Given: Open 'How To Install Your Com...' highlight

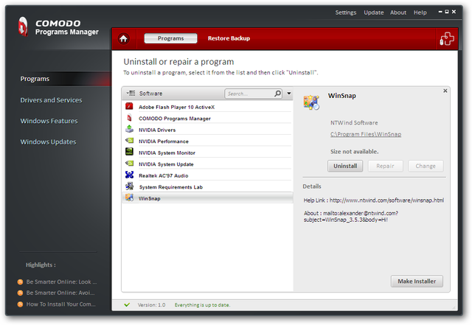Looking at the screenshot, I should [60, 304].
